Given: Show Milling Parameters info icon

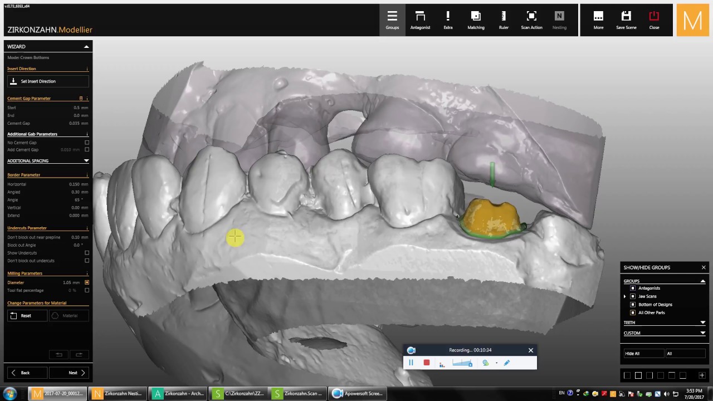Looking at the screenshot, I should (x=87, y=273).
